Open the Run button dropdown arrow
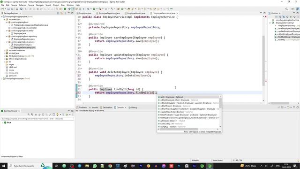 pos(97,9)
